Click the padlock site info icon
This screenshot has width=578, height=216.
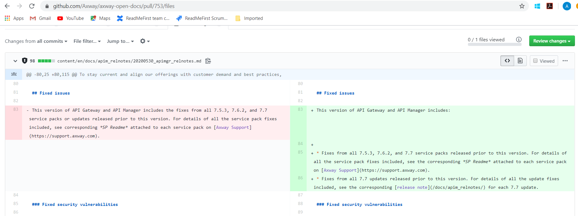coord(47,6)
